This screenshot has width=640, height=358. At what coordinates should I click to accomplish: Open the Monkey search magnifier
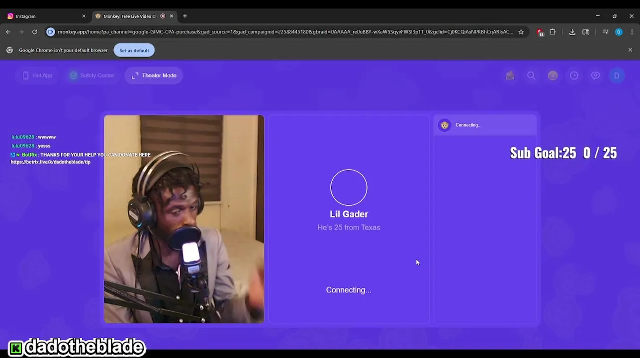[531, 76]
